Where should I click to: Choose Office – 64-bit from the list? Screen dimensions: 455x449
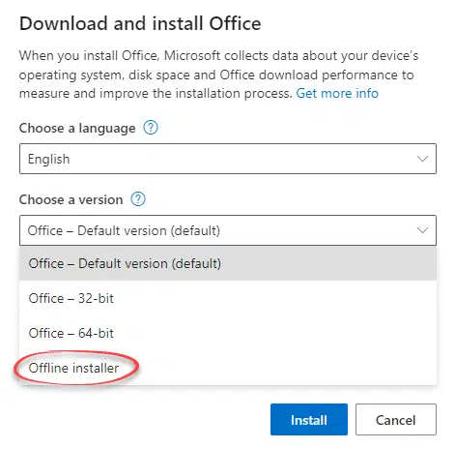(228, 333)
